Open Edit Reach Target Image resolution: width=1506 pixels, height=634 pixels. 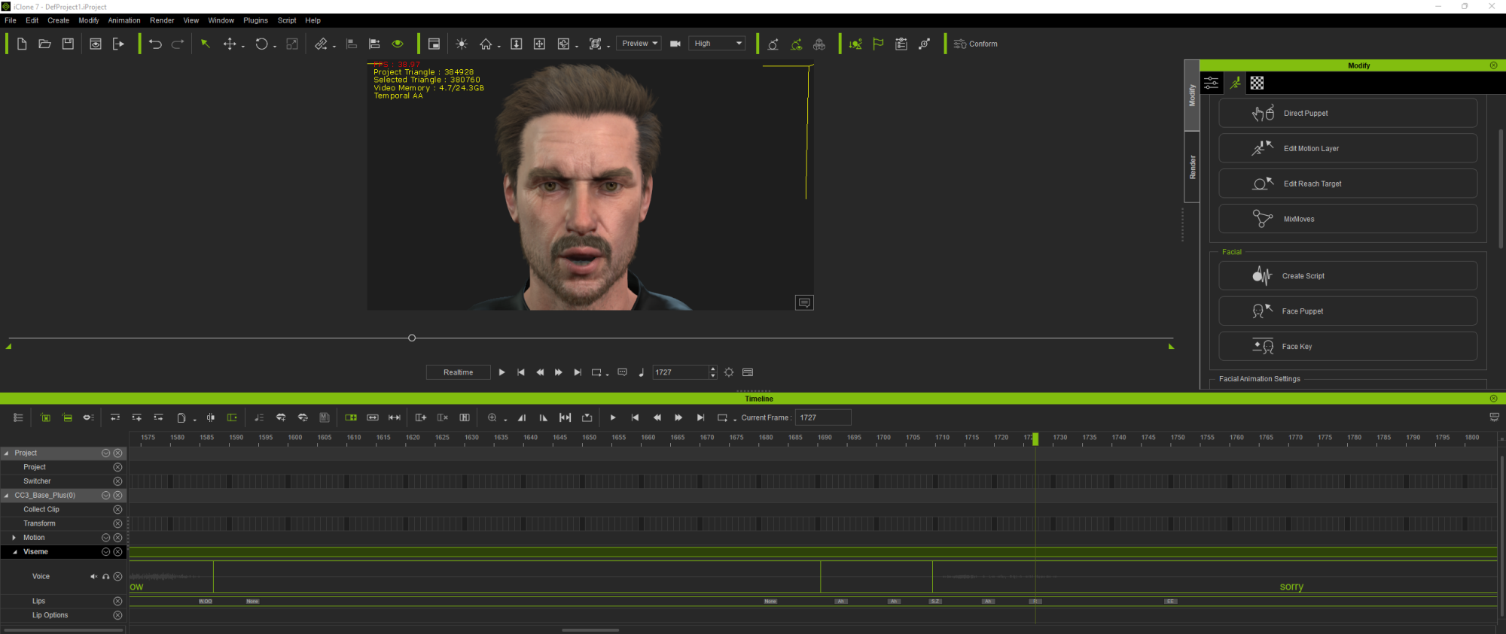[1348, 184]
